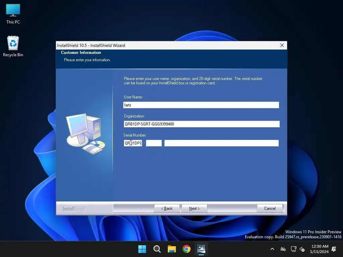Open notifications bell icon
The width and height of the screenshot is (343, 257).
(334, 249)
